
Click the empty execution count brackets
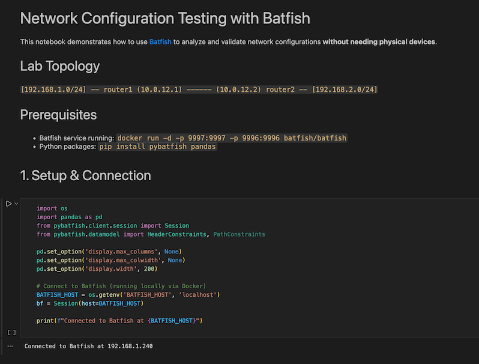pyautogui.click(x=11, y=332)
